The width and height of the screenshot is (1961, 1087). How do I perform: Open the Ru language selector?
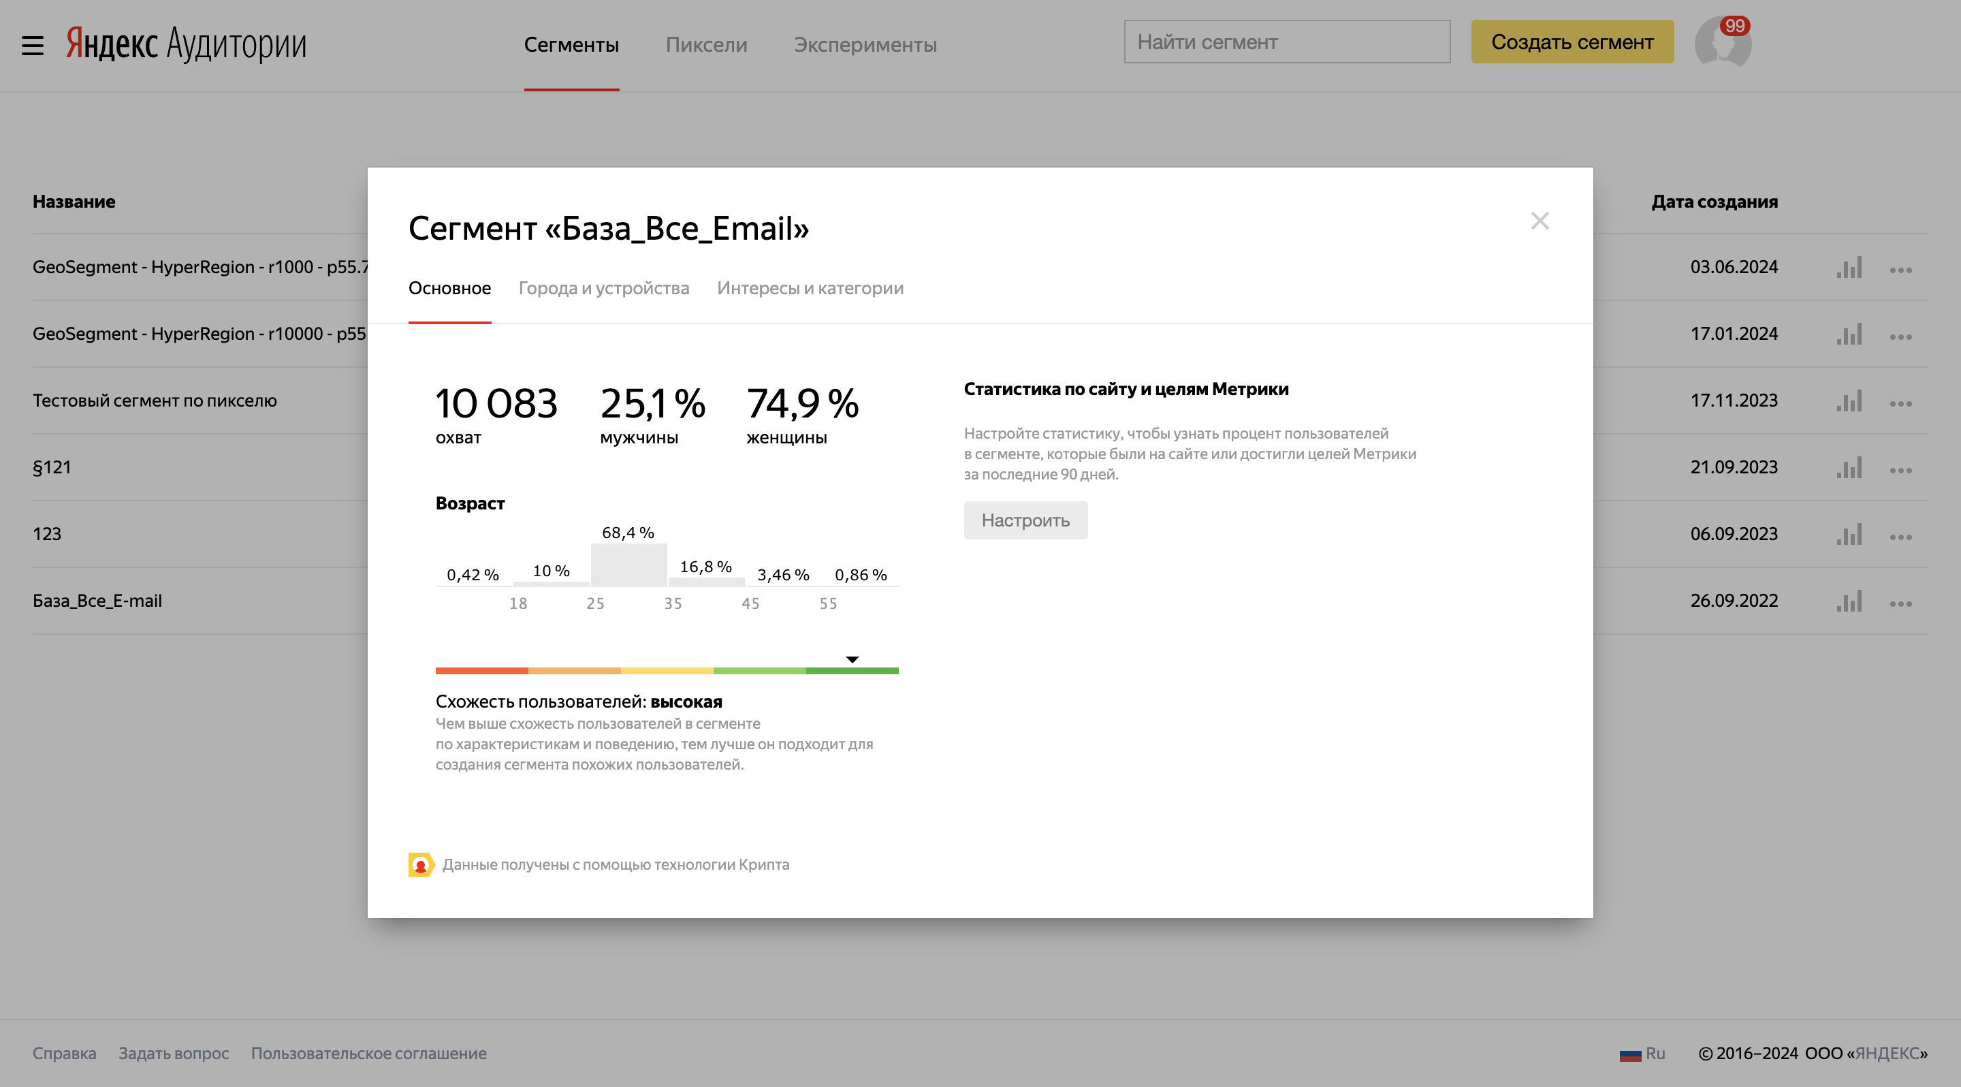tap(1642, 1054)
